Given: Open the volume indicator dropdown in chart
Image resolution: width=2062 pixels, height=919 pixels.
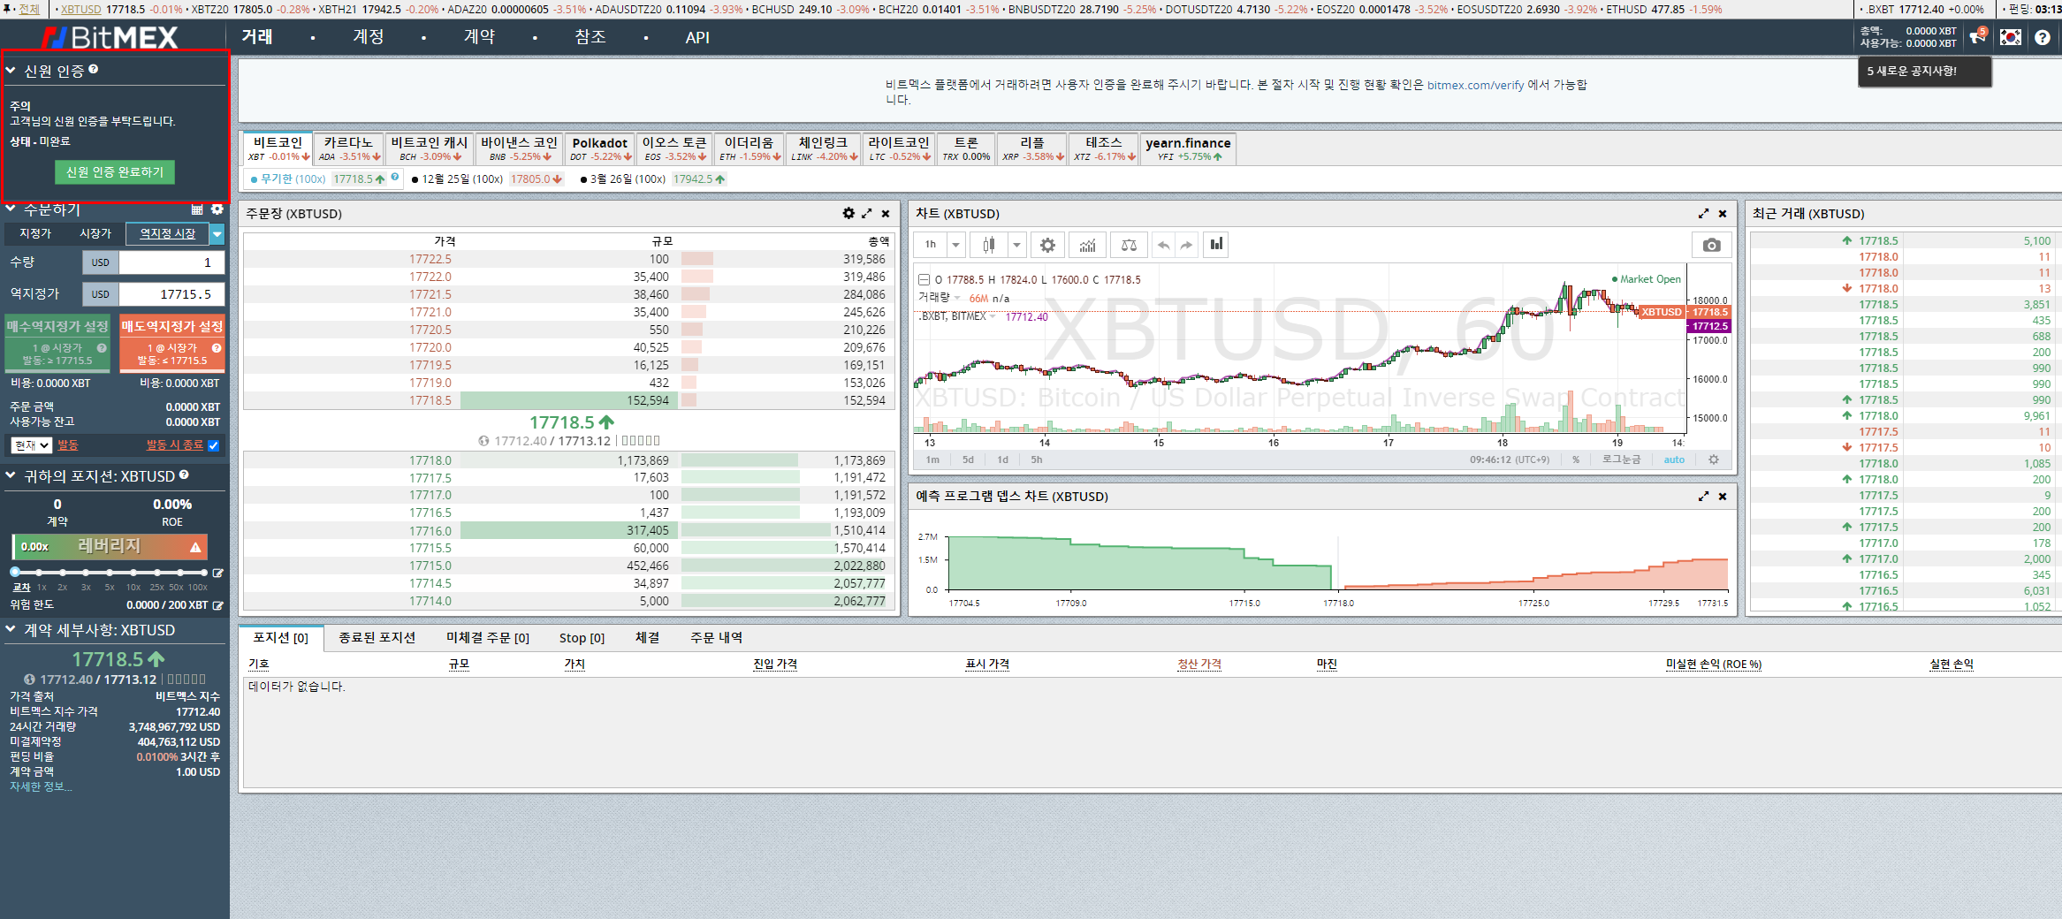Looking at the screenshot, I should [956, 298].
